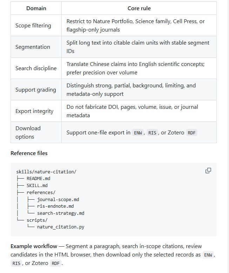This screenshot has height=273, width=229.
Task: Select the Scope filtering table cell
Action: [x=36, y=25]
